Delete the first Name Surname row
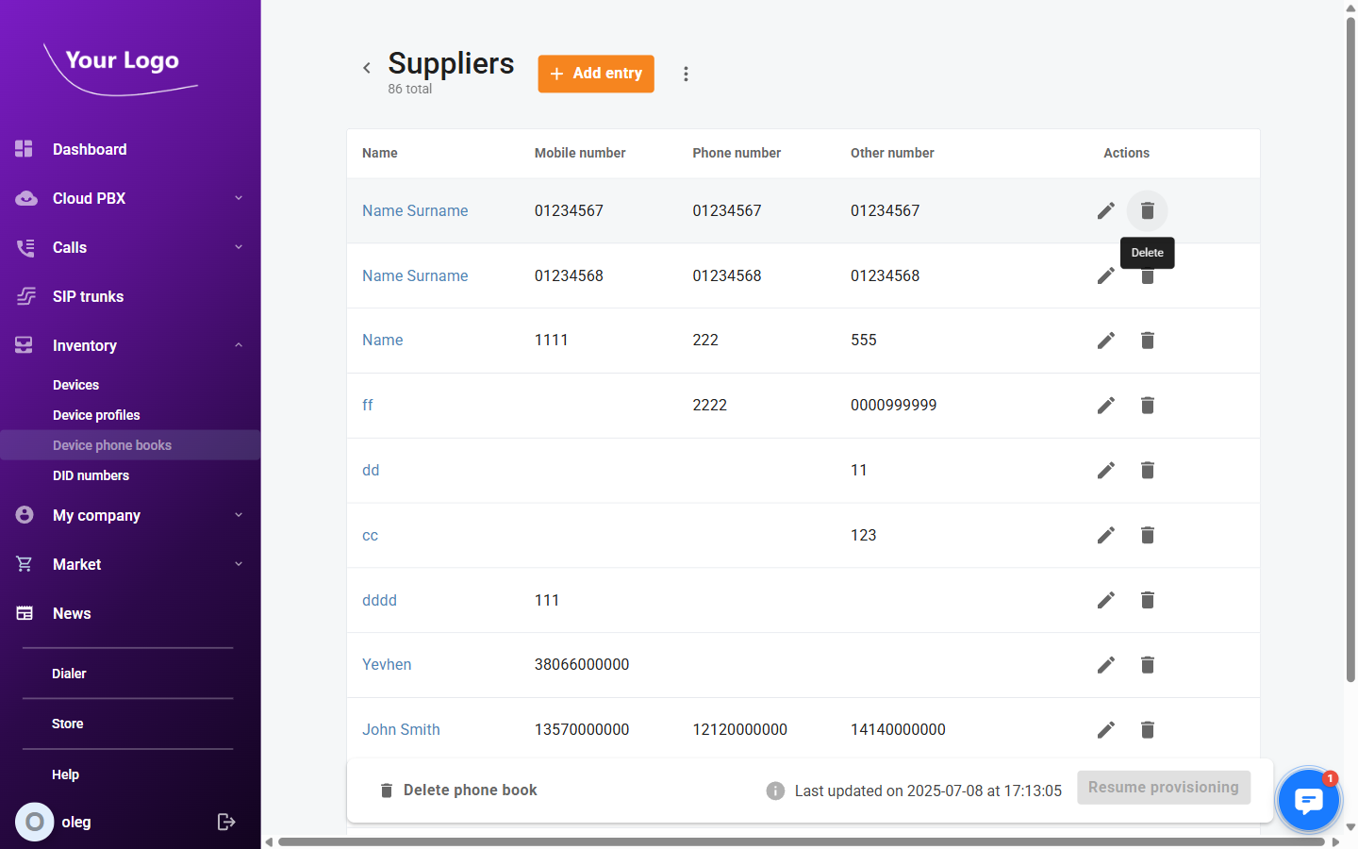The height and width of the screenshot is (849, 1358). click(x=1147, y=210)
